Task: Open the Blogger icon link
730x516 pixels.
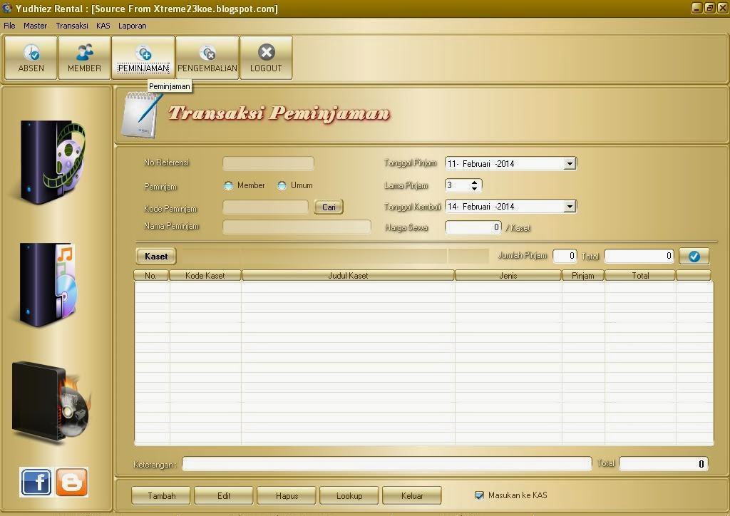Action: click(x=72, y=482)
